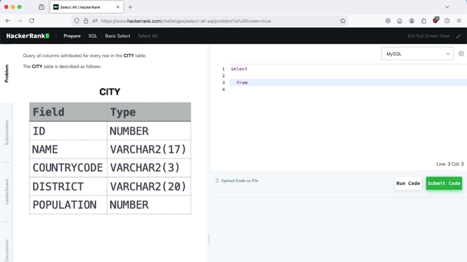Image resolution: width=467 pixels, height=262 pixels.
Task: Open the browser settings gear icon
Action: click(x=388, y=21)
